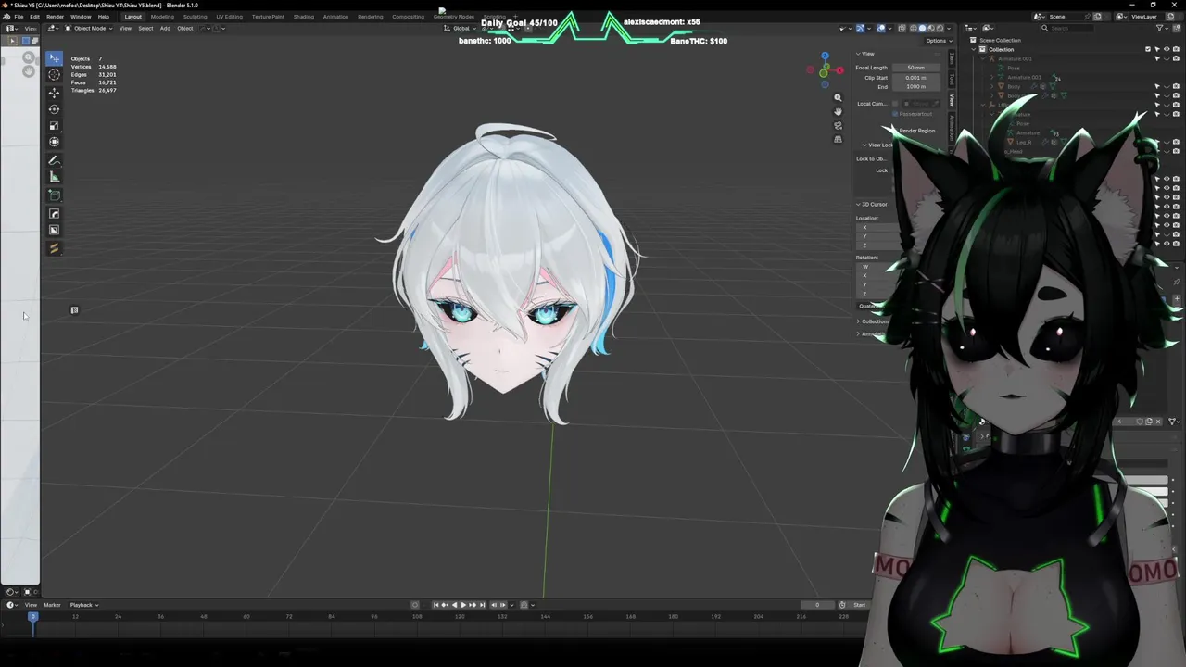Image resolution: width=1186 pixels, height=667 pixels.
Task: Switch to Solid viewport shading
Action: [x=922, y=28]
